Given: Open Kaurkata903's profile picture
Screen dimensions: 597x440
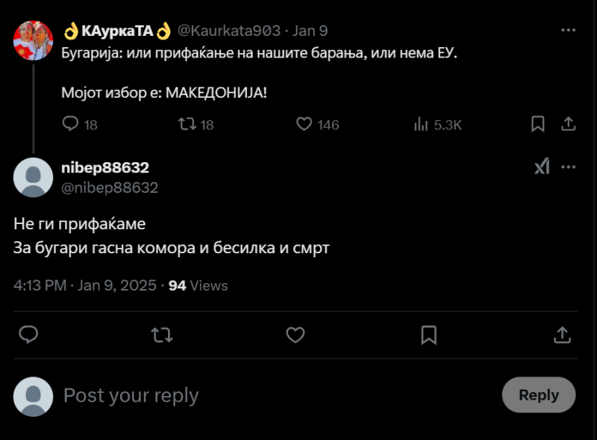Looking at the screenshot, I should pos(33,40).
